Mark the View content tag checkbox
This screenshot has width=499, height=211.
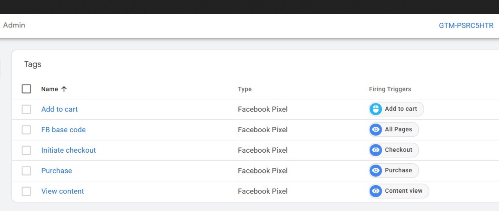click(x=26, y=191)
